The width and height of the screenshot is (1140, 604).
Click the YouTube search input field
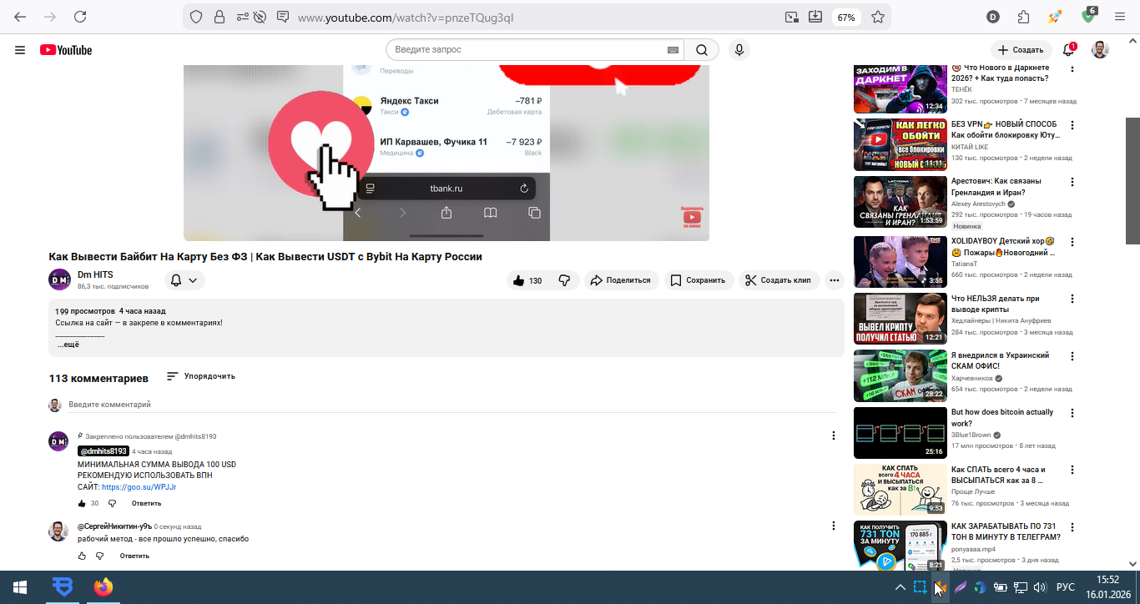528,50
